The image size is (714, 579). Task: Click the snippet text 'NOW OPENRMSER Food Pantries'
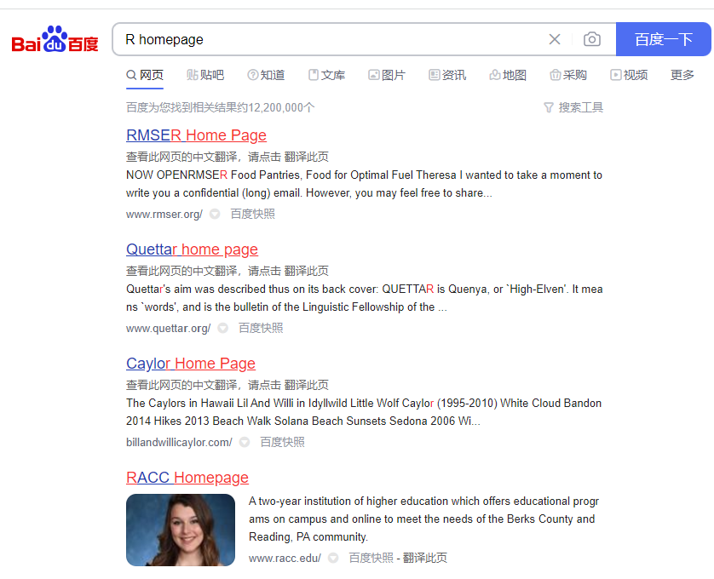(x=213, y=175)
